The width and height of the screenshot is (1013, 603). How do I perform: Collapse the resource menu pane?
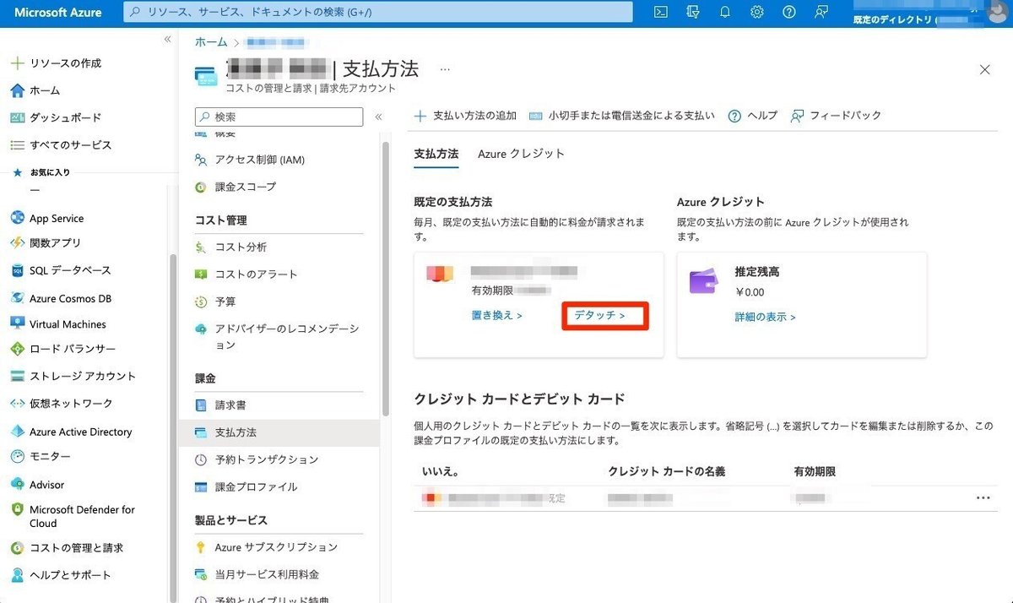coord(378,117)
